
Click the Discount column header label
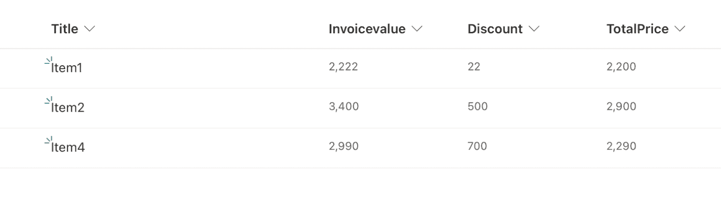click(495, 29)
